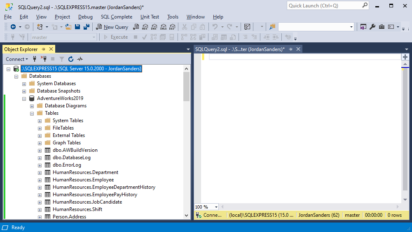Image resolution: width=412 pixels, height=232 pixels.
Task: Click Object Explorer's Activity Monitor pulse icon
Action: (x=80, y=59)
